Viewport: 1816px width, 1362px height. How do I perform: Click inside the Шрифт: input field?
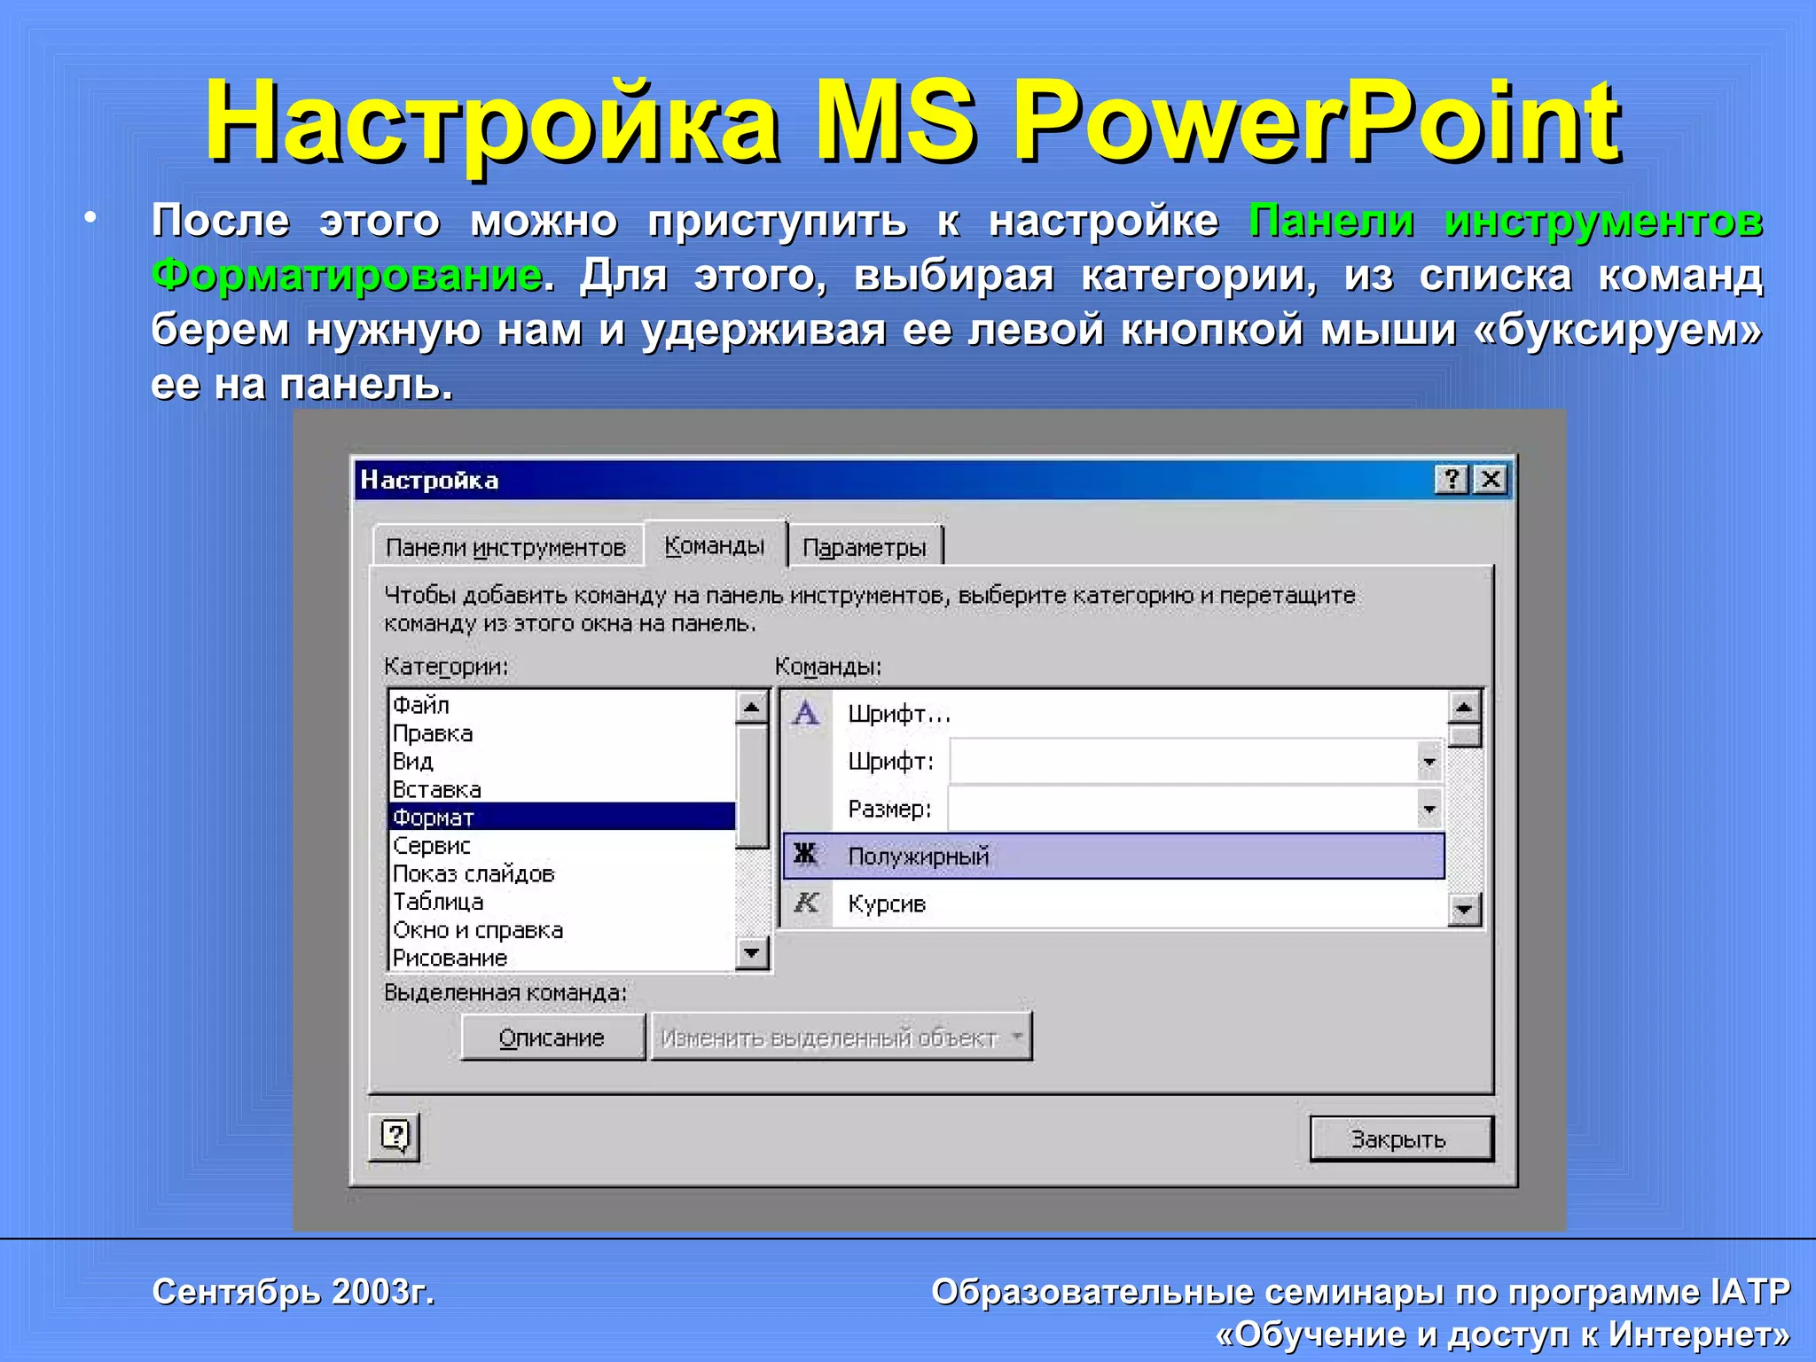coord(1183,762)
